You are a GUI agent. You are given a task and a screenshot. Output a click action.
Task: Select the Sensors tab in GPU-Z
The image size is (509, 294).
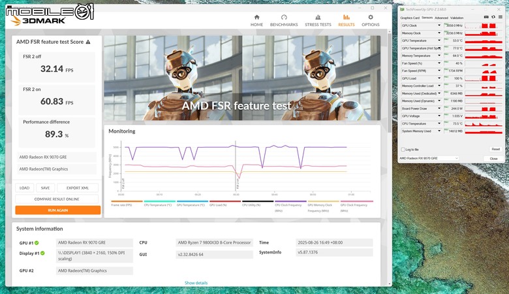[x=427, y=18]
